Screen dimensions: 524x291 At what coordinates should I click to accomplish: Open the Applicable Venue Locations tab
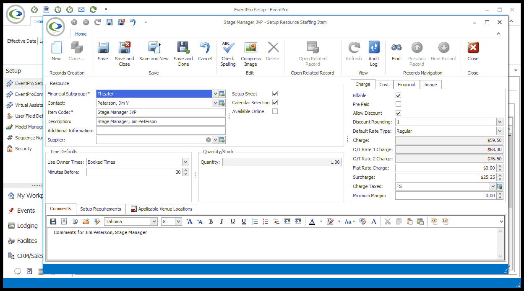162,209
